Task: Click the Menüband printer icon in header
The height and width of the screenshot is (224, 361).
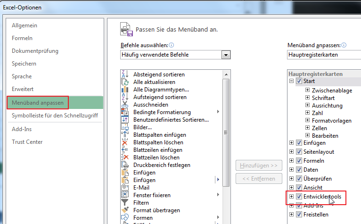Action: click(x=126, y=29)
